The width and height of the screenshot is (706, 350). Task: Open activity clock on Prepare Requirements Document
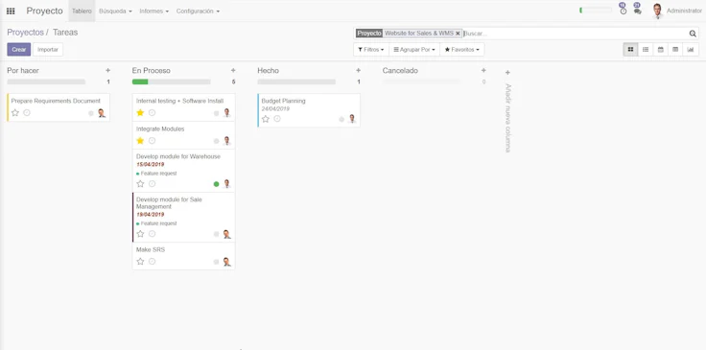[27, 113]
